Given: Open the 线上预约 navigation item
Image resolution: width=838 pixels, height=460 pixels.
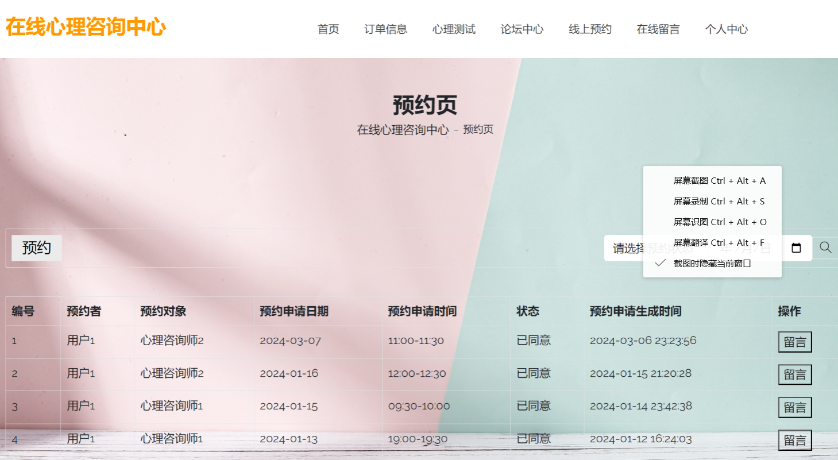Looking at the screenshot, I should (589, 29).
